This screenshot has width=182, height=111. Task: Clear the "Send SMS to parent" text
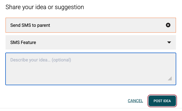168,25
